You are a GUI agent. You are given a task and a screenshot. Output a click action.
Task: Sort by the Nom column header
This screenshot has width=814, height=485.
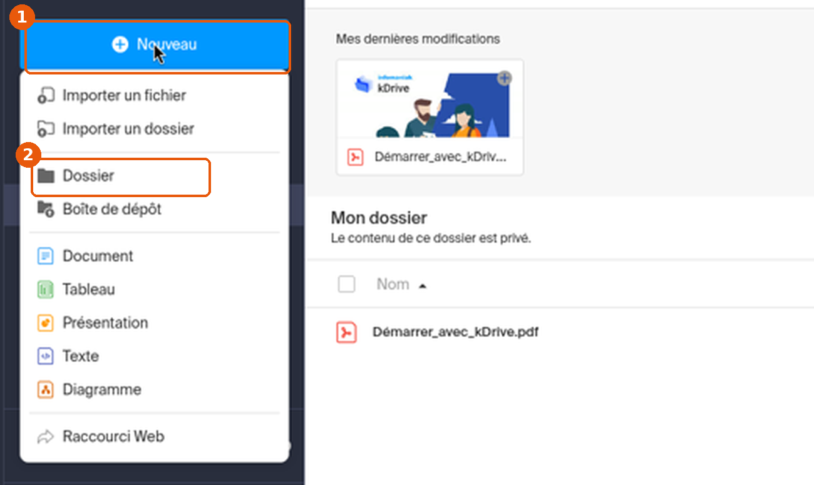click(393, 284)
